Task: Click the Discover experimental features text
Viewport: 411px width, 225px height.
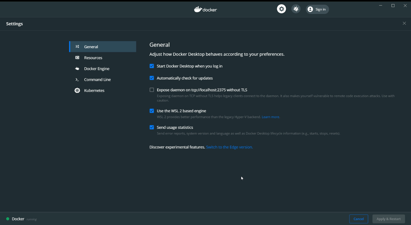Action: pyautogui.click(x=177, y=147)
